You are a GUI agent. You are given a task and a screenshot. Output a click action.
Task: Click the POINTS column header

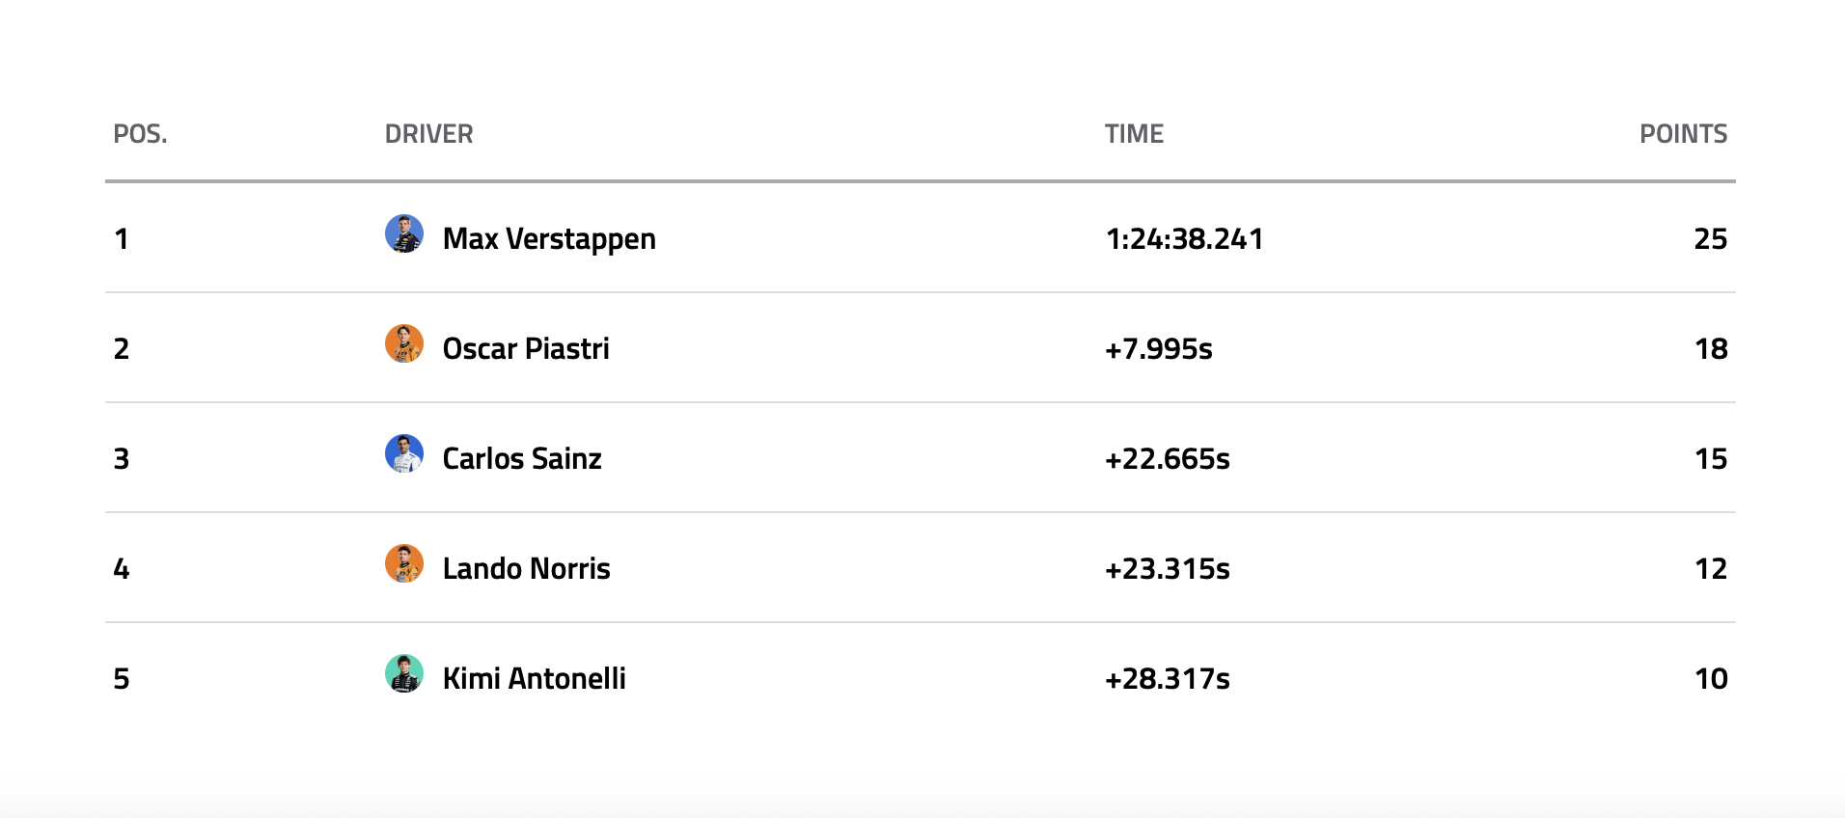[x=1683, y=134]
